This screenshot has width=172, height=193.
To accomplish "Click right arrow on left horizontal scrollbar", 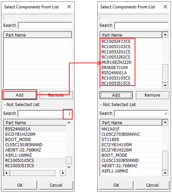I will [63, 173].
